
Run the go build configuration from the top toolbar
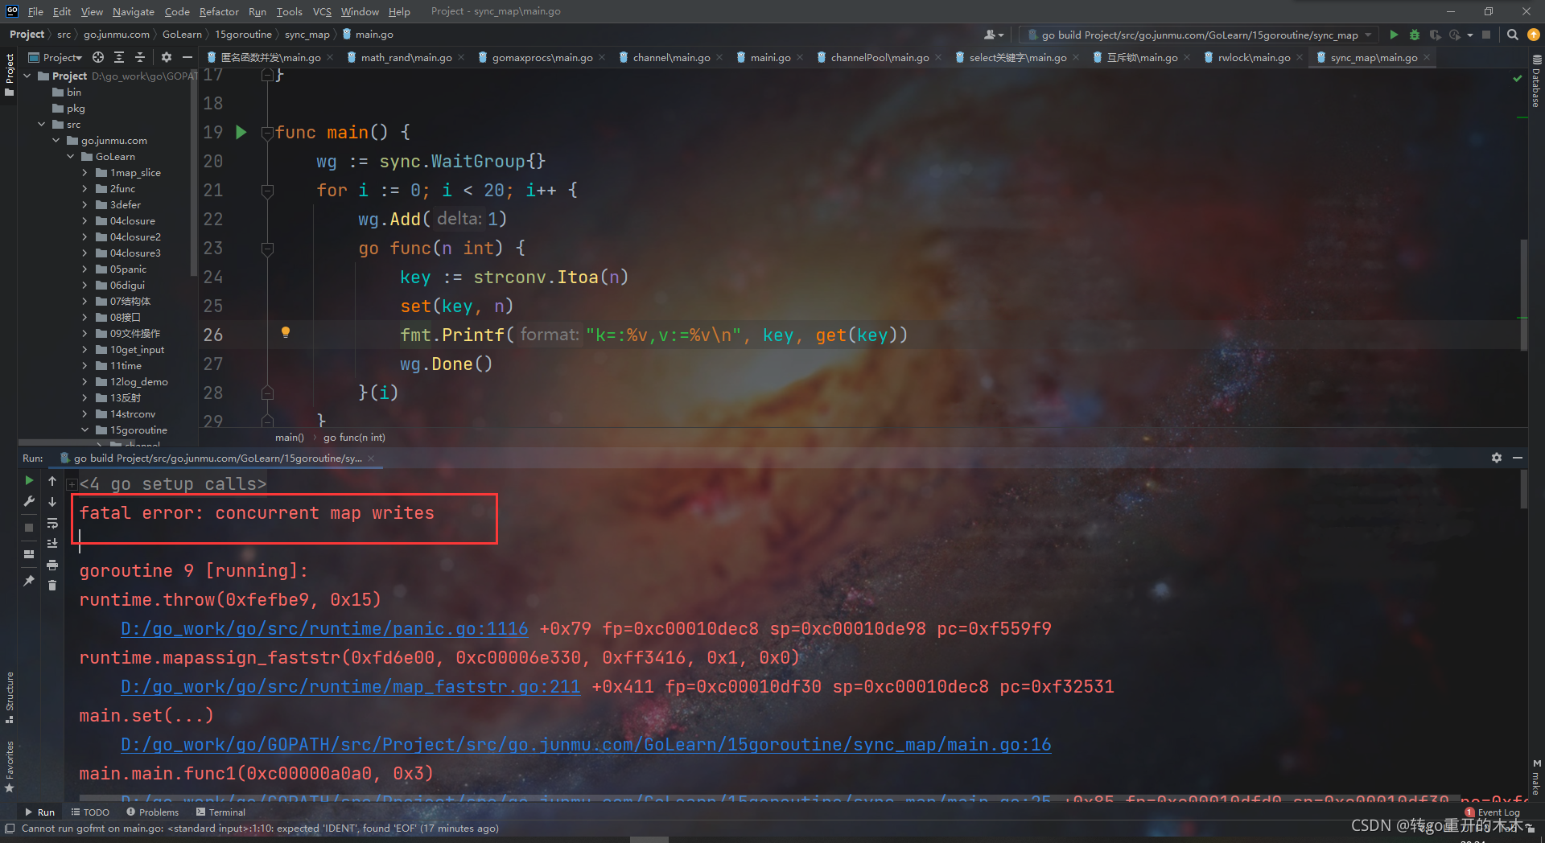(x=1394, y=35)
